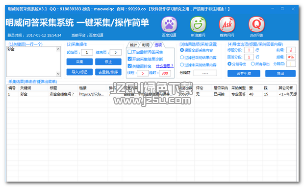This screenshot has width=304, height=187.
Task: Click the 后缀 input field
Action: (291, 57)
